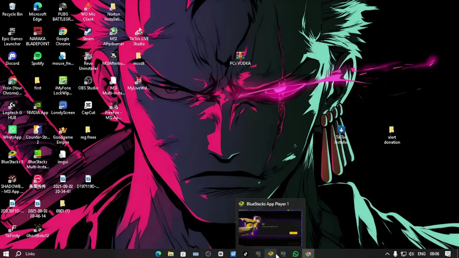Select CapCut desktop shortcut
The image size is (459, 258).
tap(88, 108)
